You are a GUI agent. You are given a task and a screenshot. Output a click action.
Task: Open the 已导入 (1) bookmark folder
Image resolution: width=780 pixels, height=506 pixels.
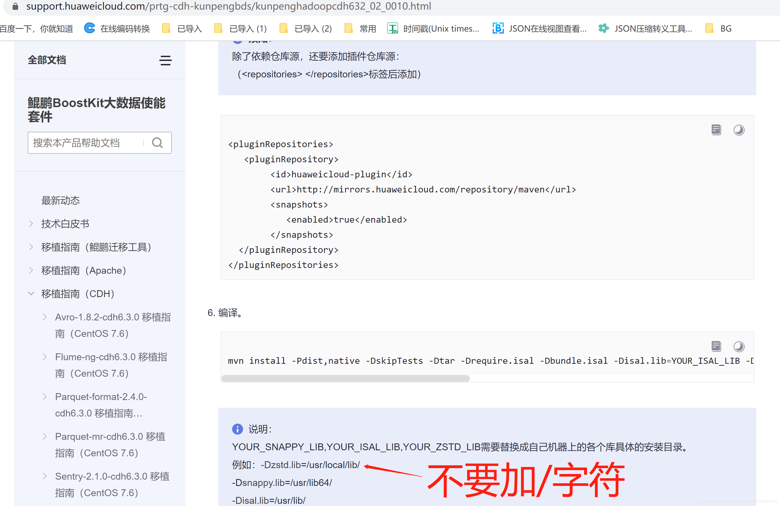point(240,29)
